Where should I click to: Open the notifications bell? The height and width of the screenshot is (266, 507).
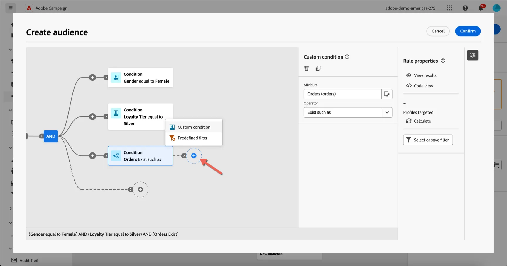click(481, 8)
